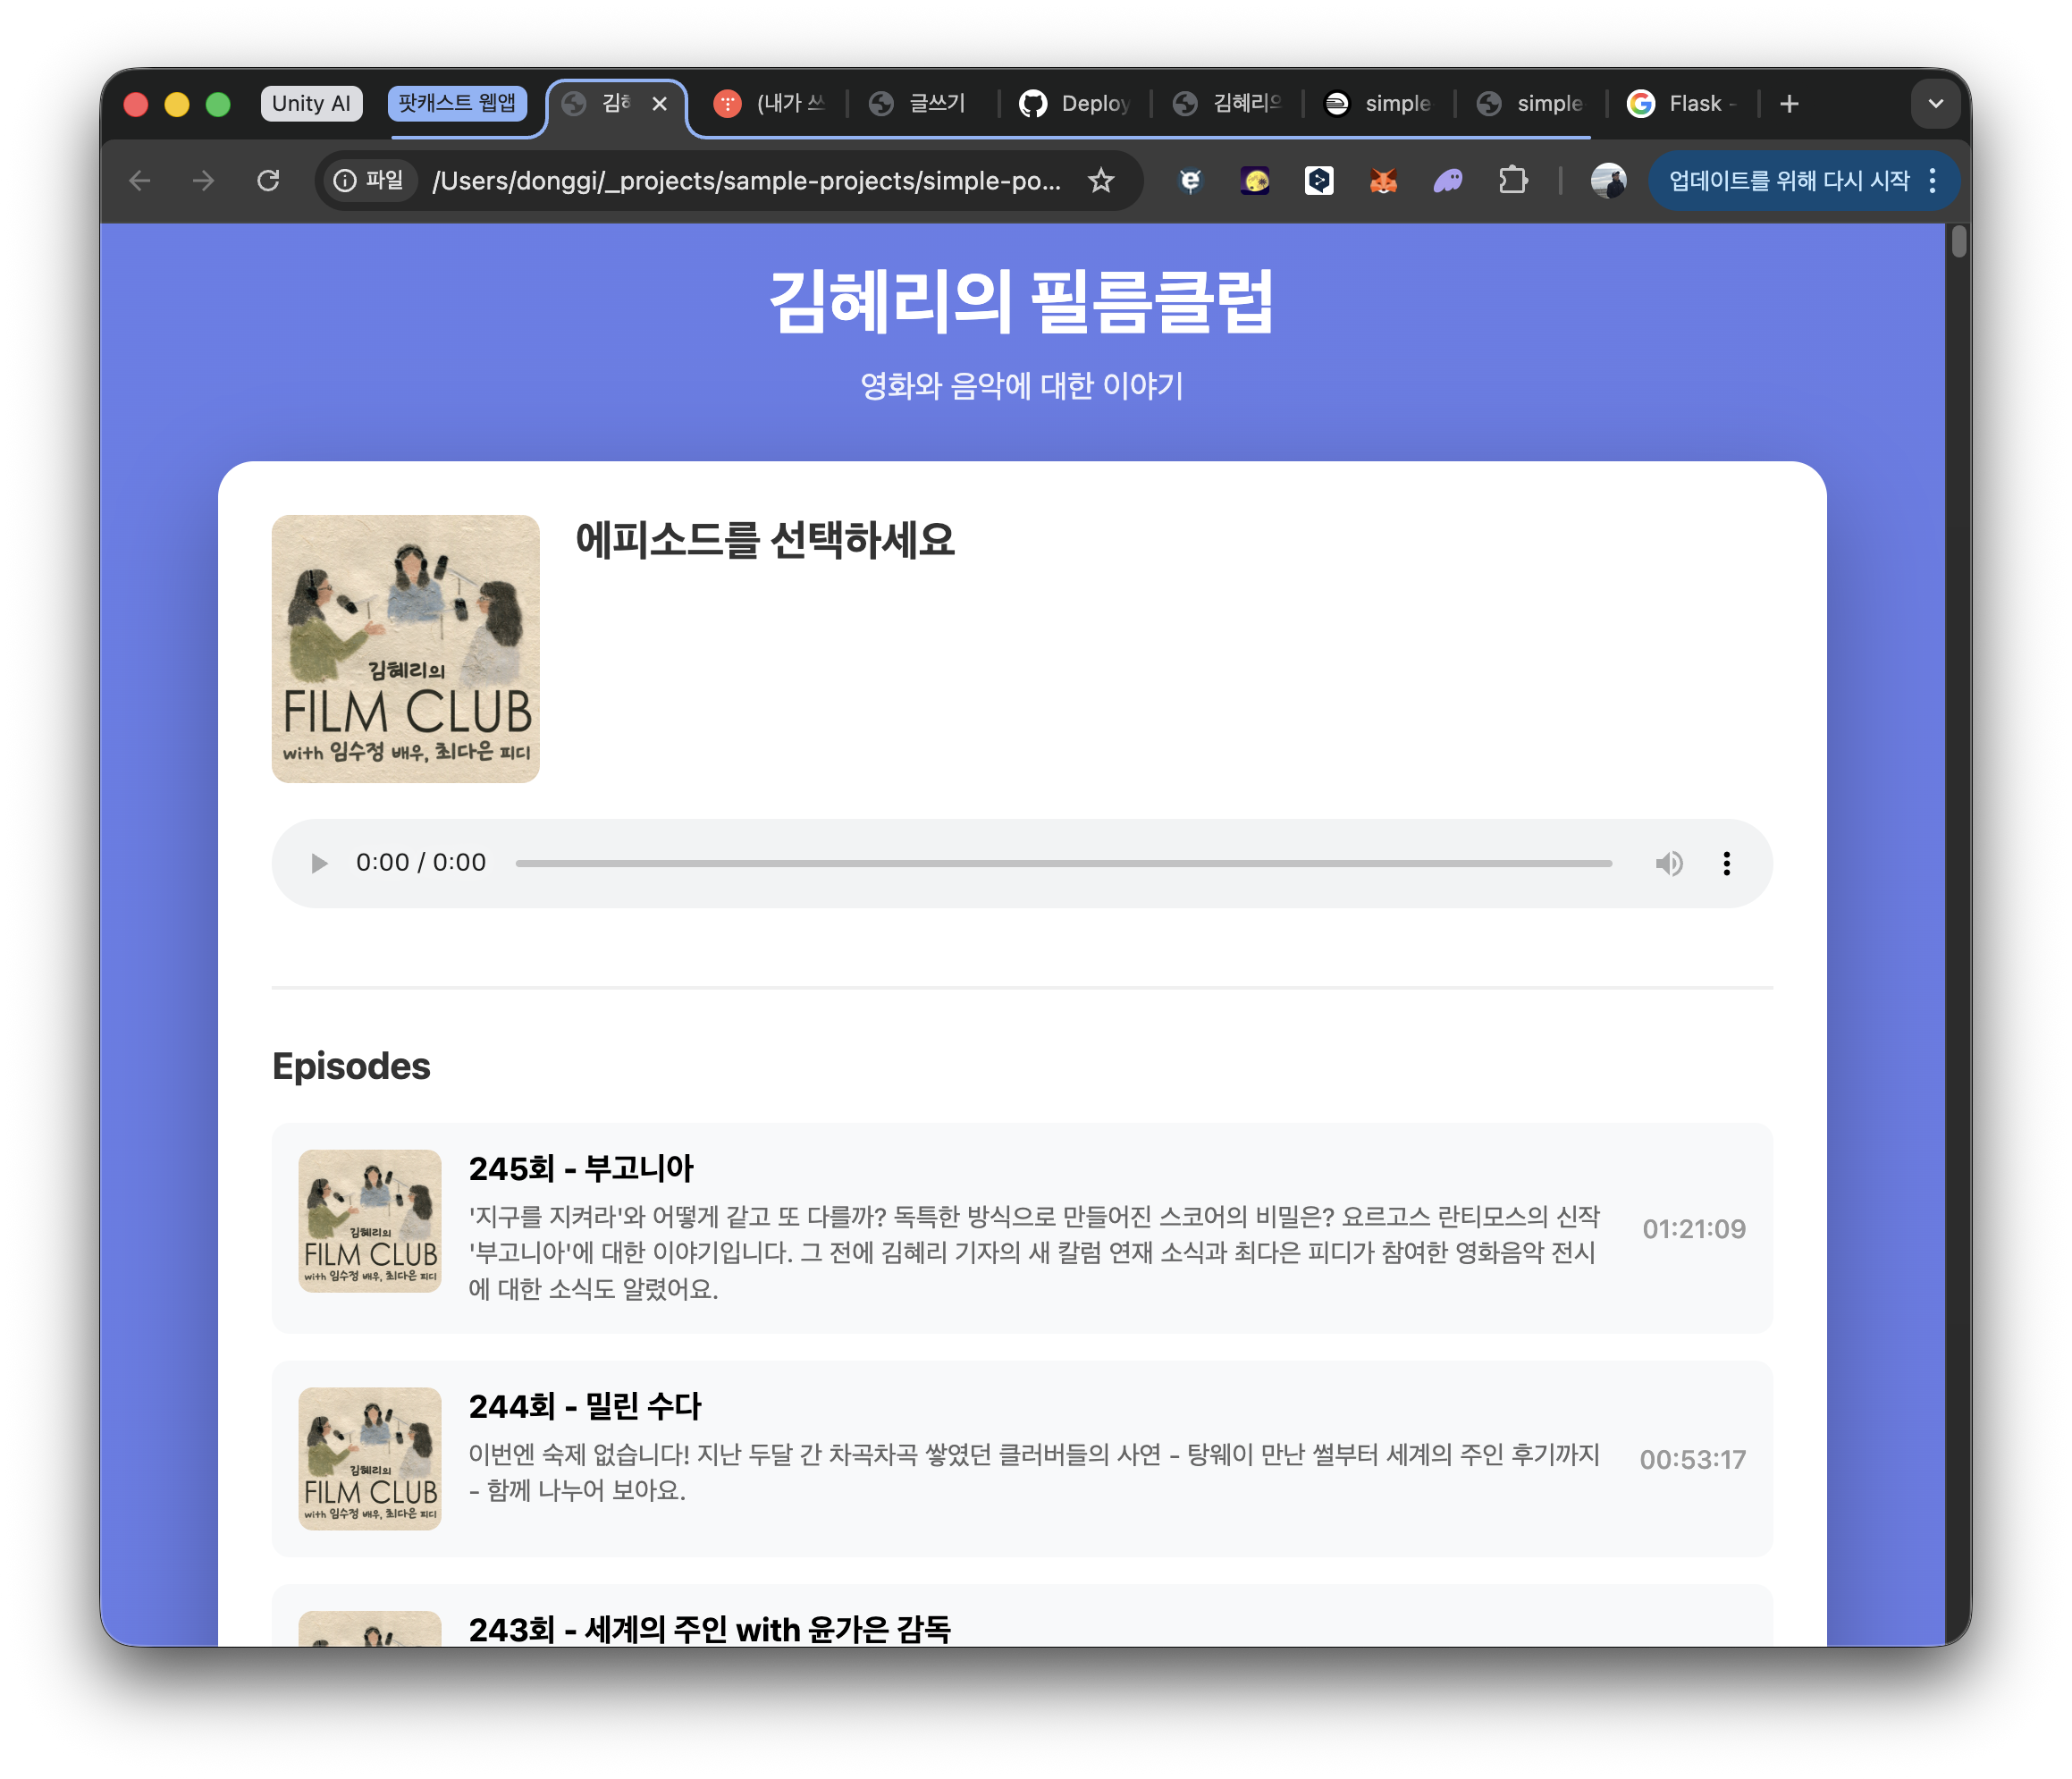Bookmark this page with star icon
Viewport: 2072px width, 1779px height.
coord(1101,181)
